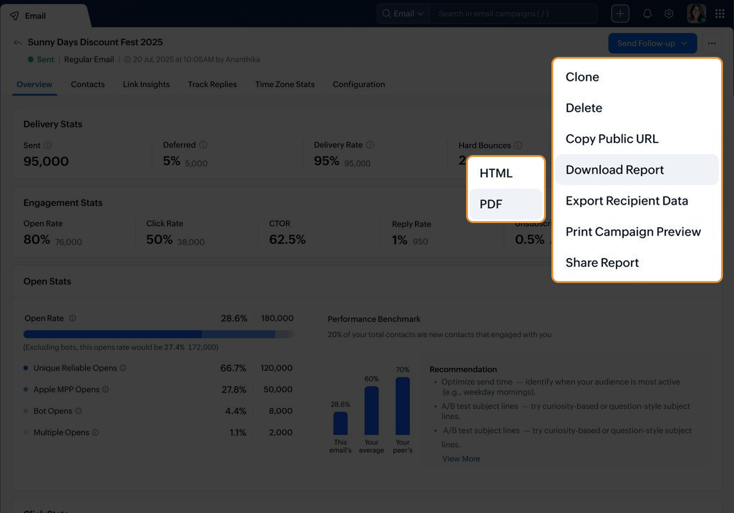Click the Sent value 95,000

point(46,162)
